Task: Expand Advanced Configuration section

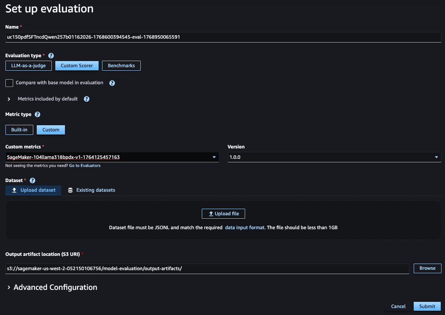Action: coord(9,288)
